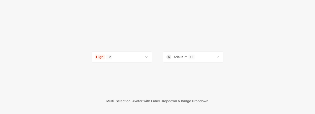Open the avatar multi-select dropdown field
This screenshot has height=114, width=315.
[x=193, y=57]
